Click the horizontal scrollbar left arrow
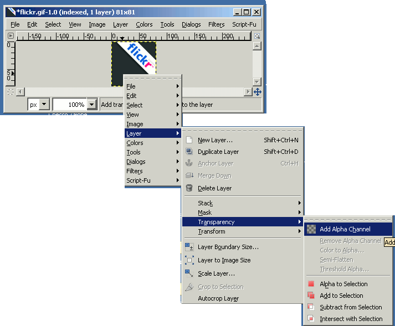 (20, 92)
